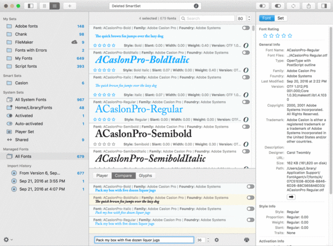Toggle activation for ACaslonPro-SemiboldItalic in font list
The width and height of the screenshot is (333, 246).
(246, 151)
